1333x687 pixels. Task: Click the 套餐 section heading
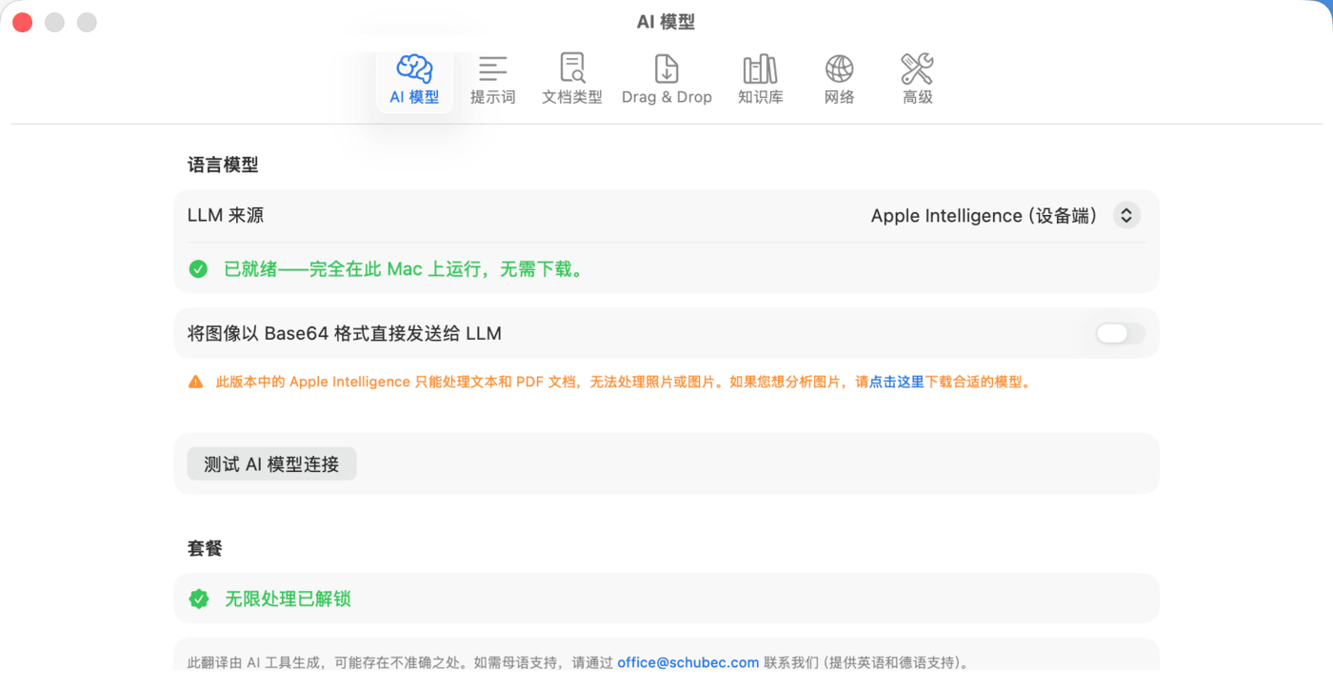[205, 549]
